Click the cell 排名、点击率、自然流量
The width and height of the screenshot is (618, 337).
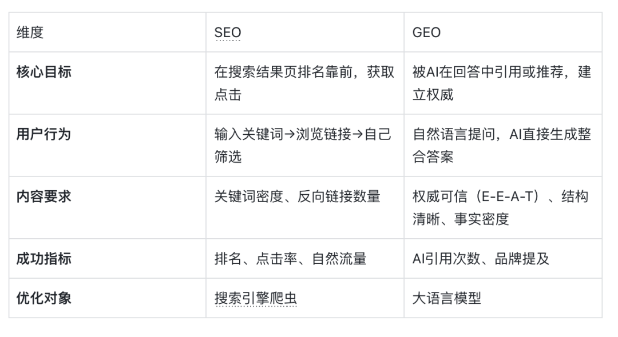[305, 258]
